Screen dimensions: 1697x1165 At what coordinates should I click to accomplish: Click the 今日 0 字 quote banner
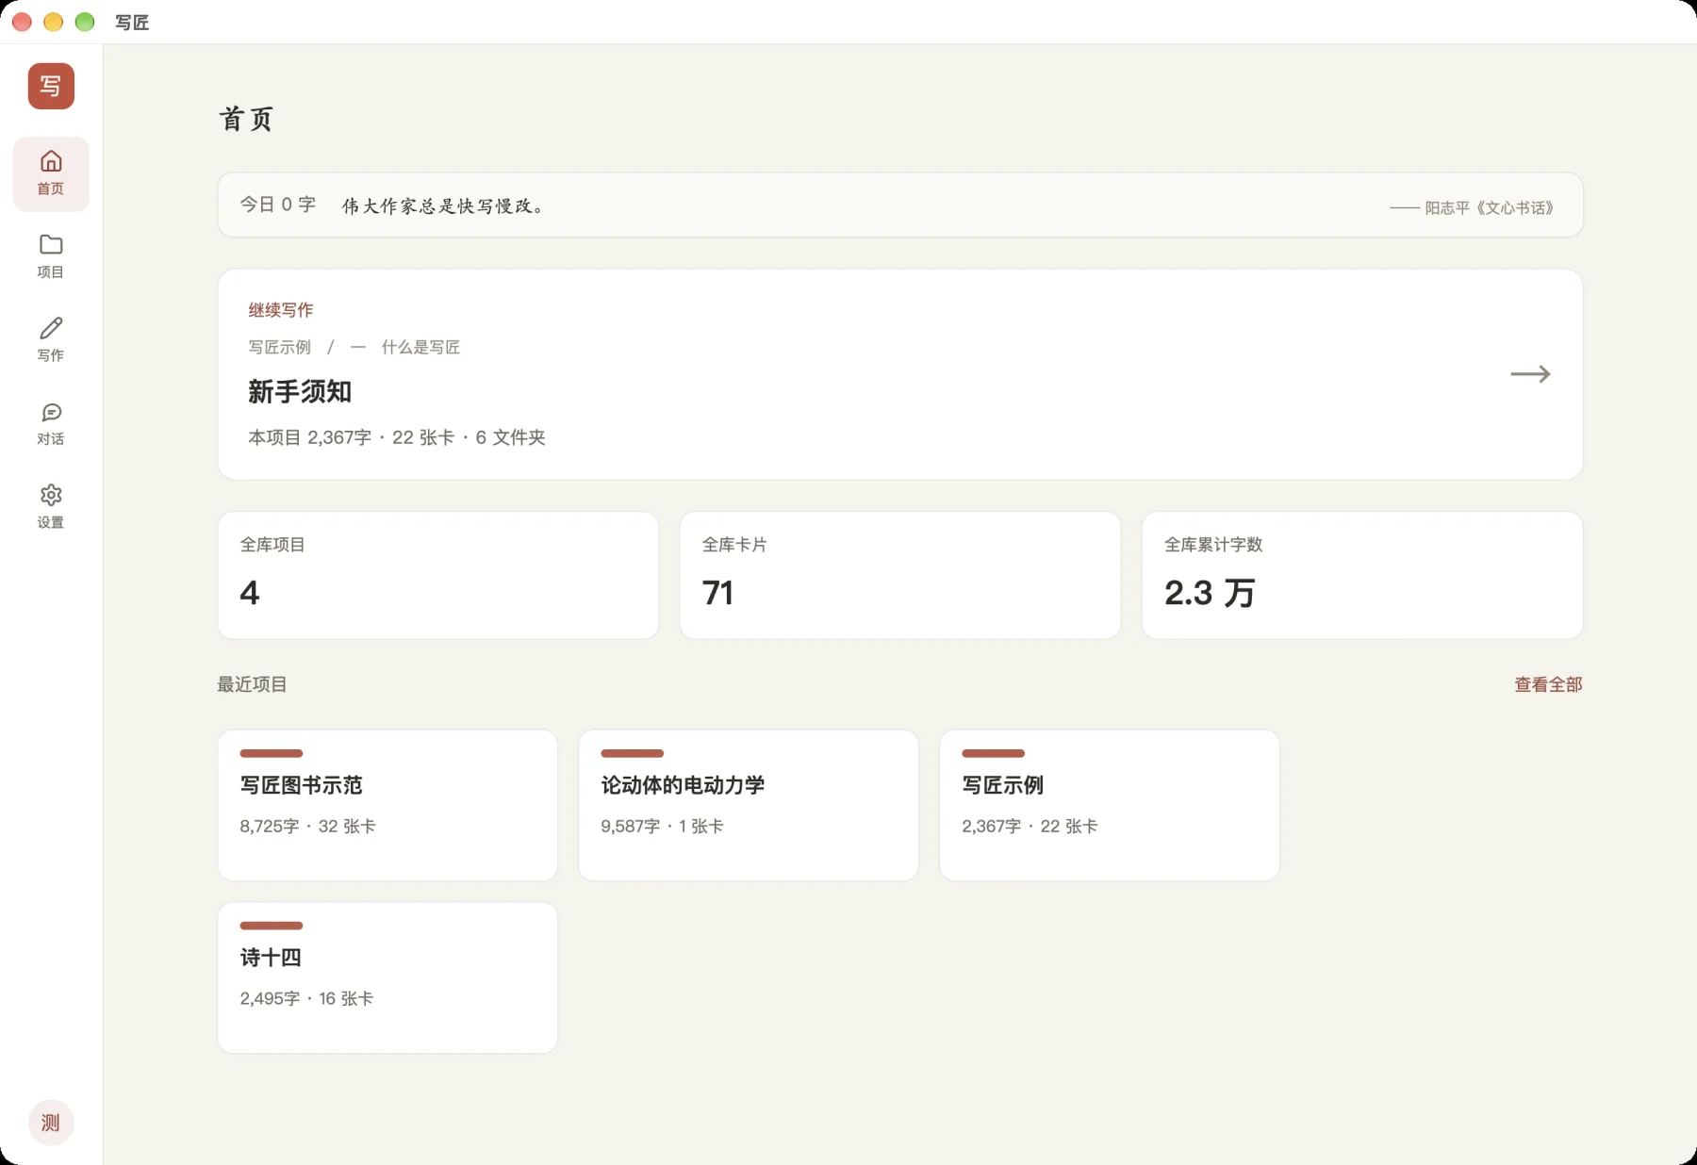(x=900, y=205)
